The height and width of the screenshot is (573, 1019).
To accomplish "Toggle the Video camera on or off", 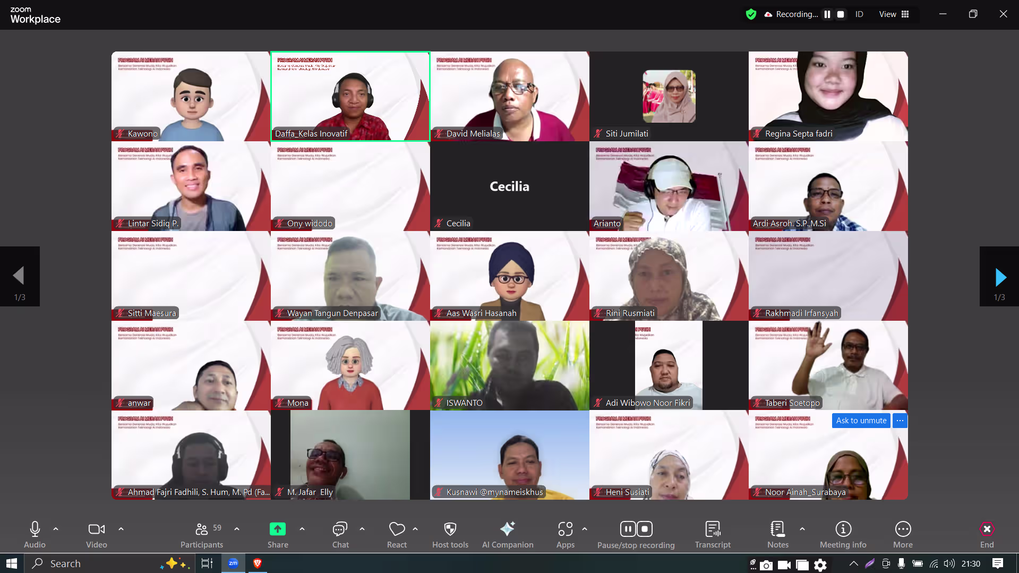I will (96, 534).
